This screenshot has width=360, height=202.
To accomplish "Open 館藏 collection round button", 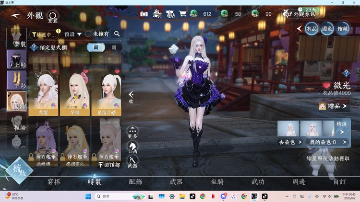I will (343, 29).
